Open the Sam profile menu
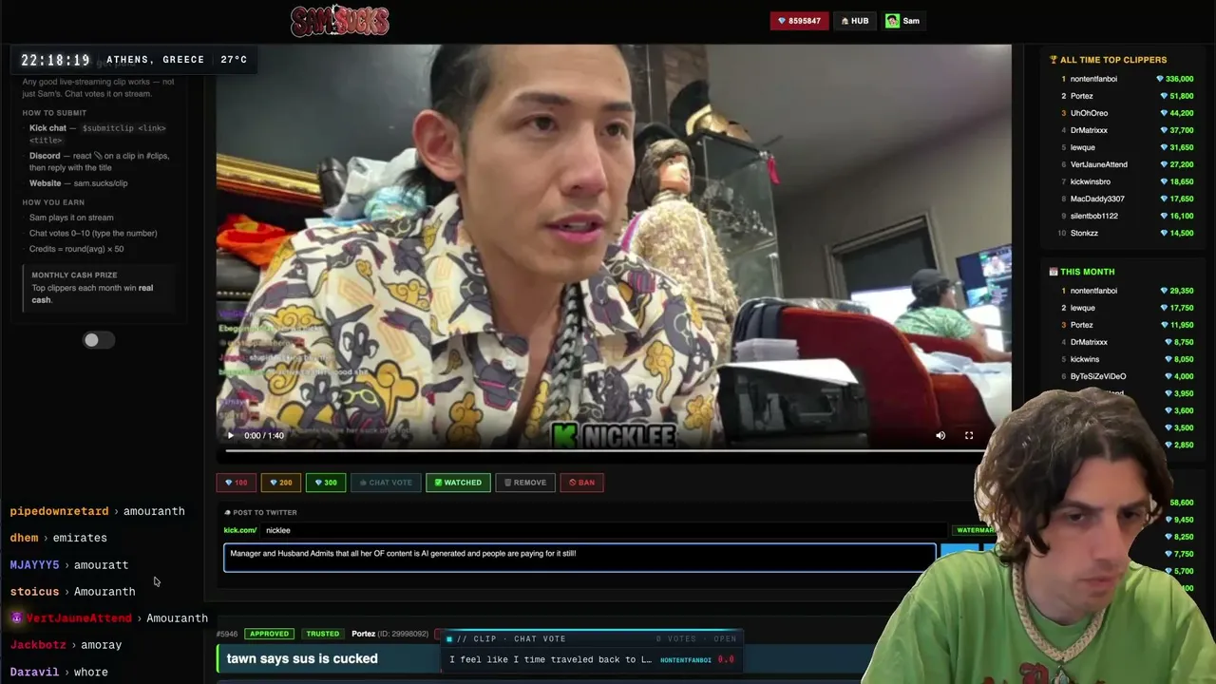The height and width of the screenshot is (684, 1216). (902, 21)
